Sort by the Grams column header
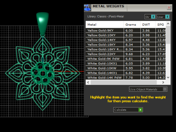This screenshot has height=132, width=176. [132, 25]
